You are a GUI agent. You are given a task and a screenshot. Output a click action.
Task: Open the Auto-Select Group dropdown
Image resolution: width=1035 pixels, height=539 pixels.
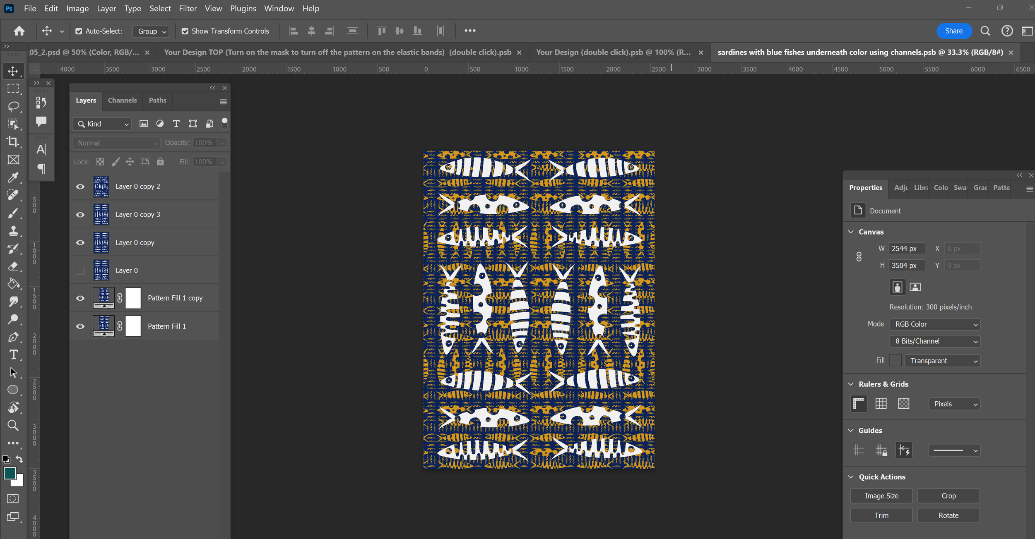pos(152,31)
